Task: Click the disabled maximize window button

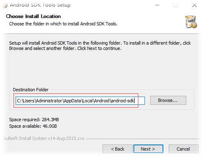Action: [x=176, y=5]
